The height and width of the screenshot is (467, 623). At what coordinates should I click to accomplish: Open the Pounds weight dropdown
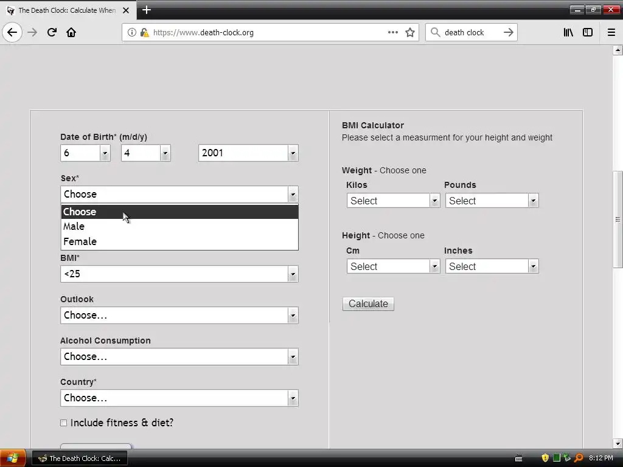tap(492, 201)
